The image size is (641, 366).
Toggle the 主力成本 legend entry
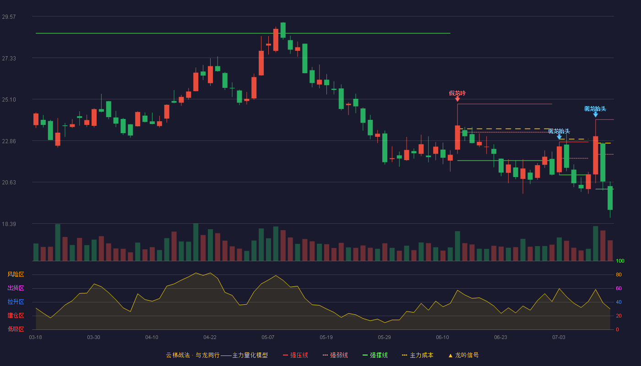418,355
